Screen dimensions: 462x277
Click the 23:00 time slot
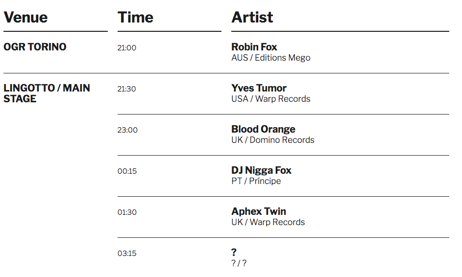(x=127, y=130)
